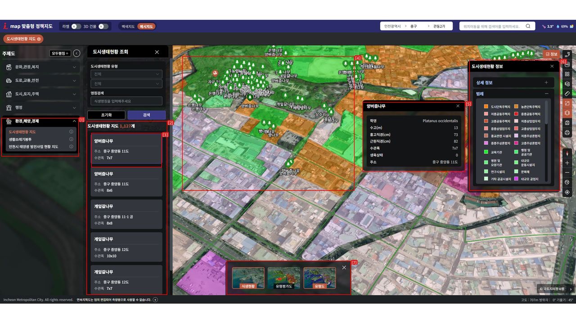The width and height of the screenshot is (576, 324).
Task: Click the 검색 search button
Action: tap(146, 115)
